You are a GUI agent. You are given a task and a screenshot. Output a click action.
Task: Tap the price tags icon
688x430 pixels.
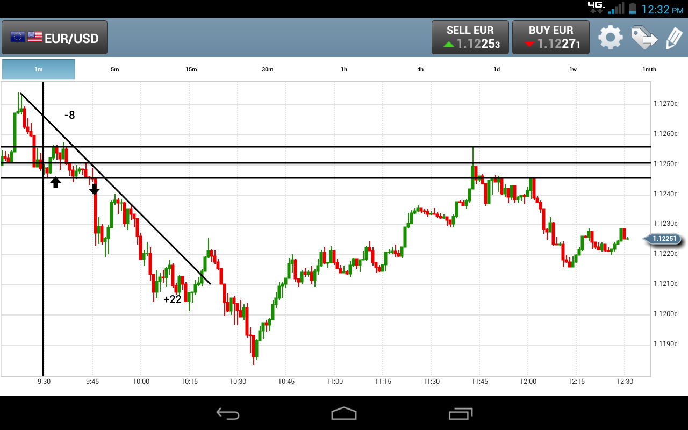click(644, 38)
